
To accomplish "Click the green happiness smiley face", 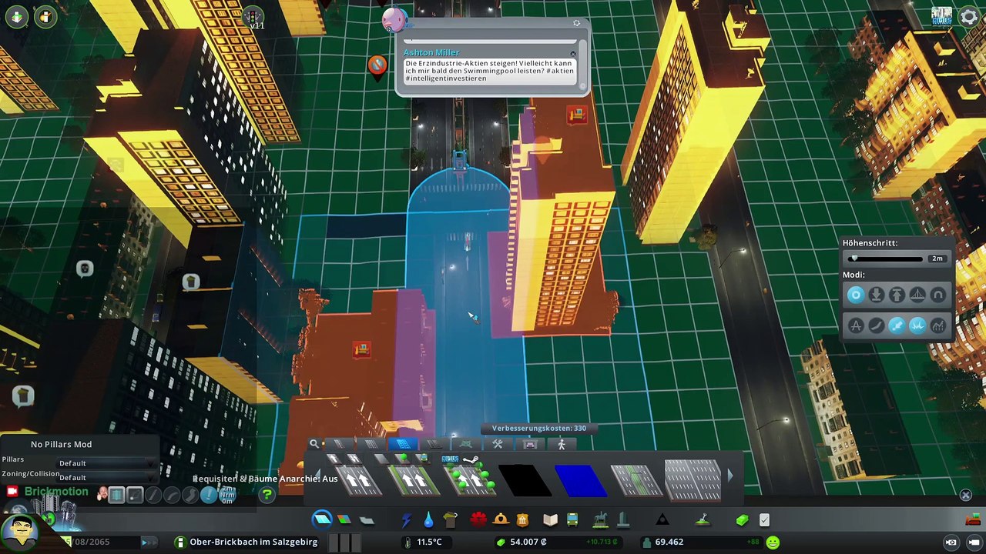I will click(x=773, y=542).
